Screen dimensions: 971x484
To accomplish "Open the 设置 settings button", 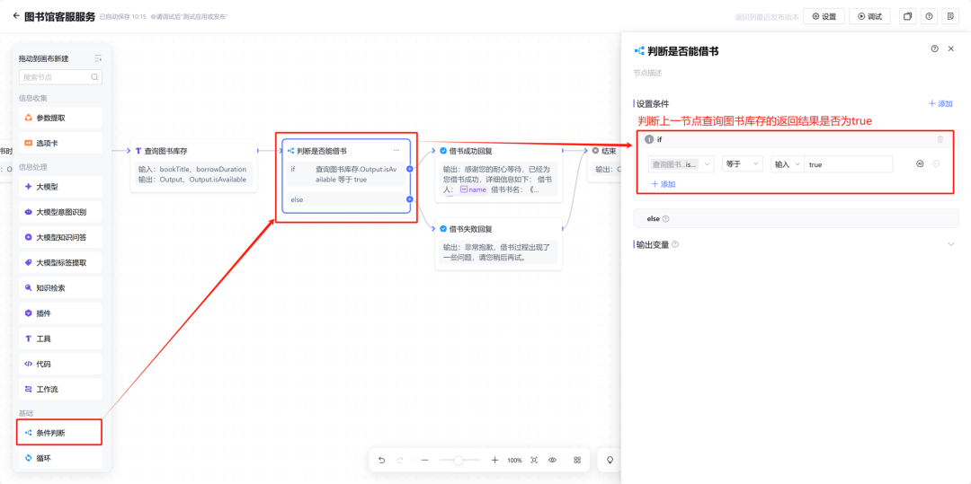I will click(x=824, y=17).
